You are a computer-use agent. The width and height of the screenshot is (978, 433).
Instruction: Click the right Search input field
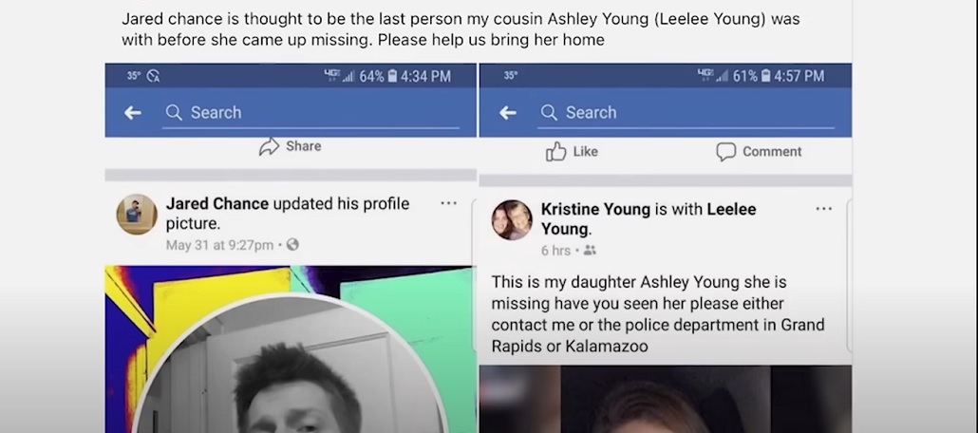(x=686, y=113)
